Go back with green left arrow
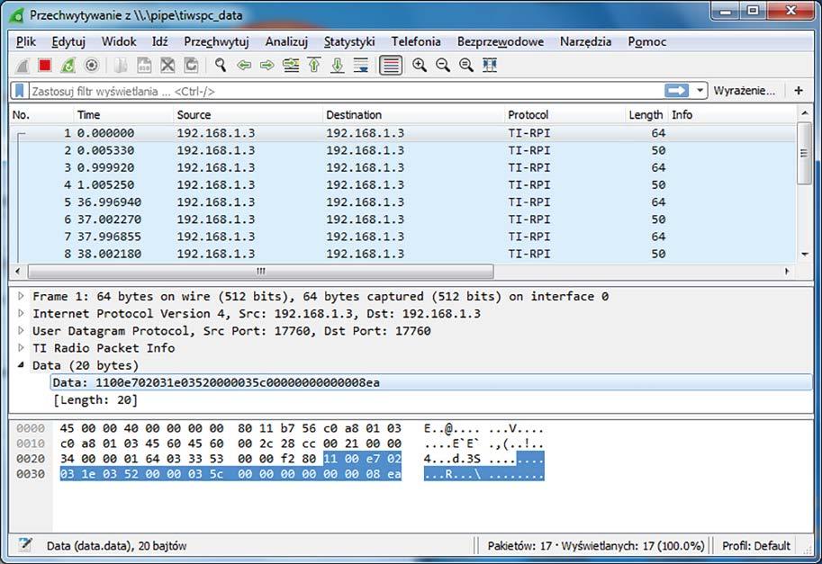This screenshot has height=564, width=822. 244,66
